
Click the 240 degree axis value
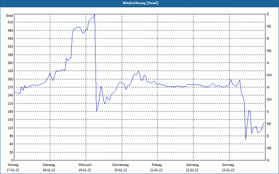point(10,95)
